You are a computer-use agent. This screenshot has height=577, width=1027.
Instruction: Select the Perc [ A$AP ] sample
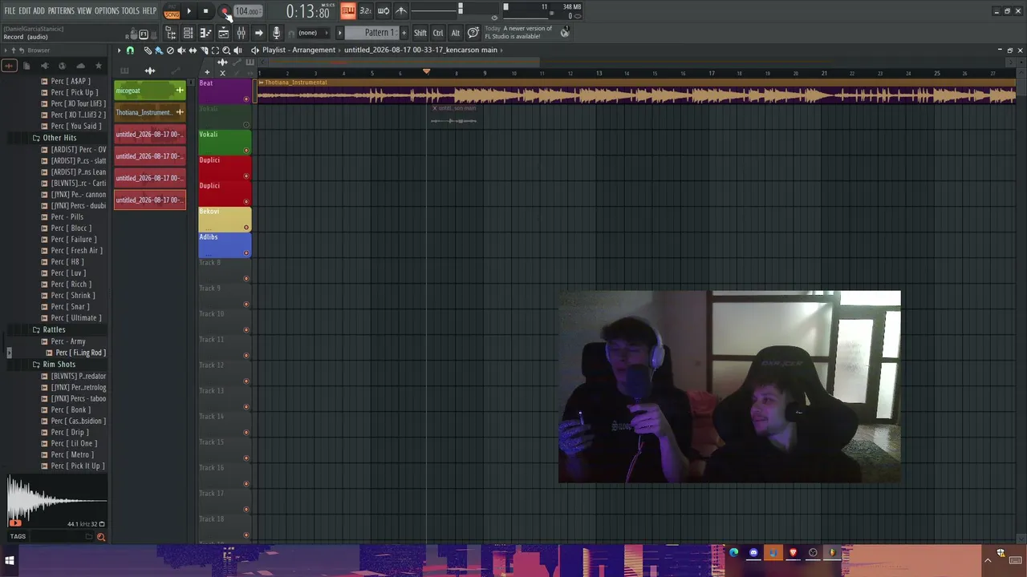tap(71, 81)
